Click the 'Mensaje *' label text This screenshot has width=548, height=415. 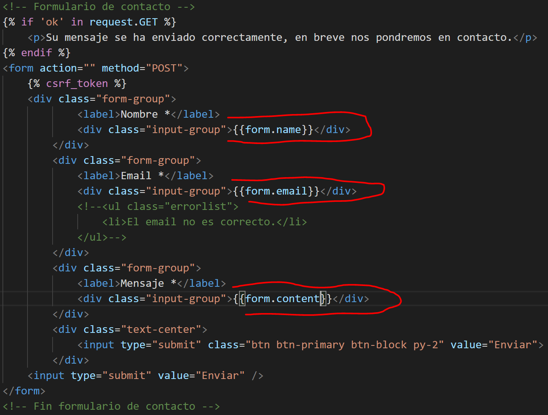coord(148,284)
